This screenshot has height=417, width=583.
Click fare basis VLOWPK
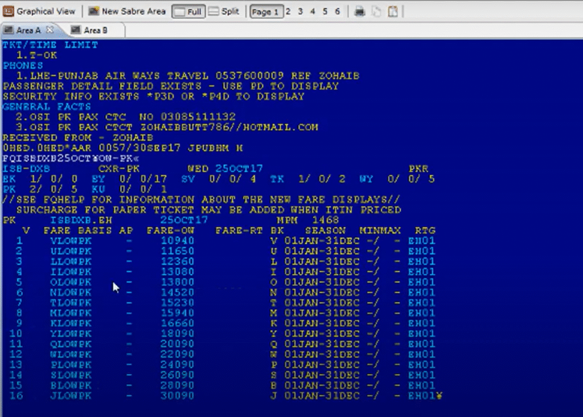coord(71,241)
